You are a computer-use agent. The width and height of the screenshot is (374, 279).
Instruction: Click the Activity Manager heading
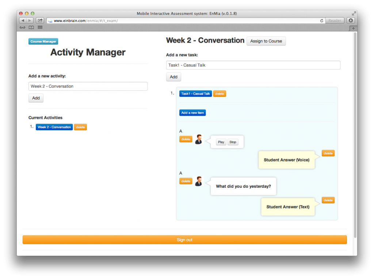pyautogui.click(x=88, y=53)
